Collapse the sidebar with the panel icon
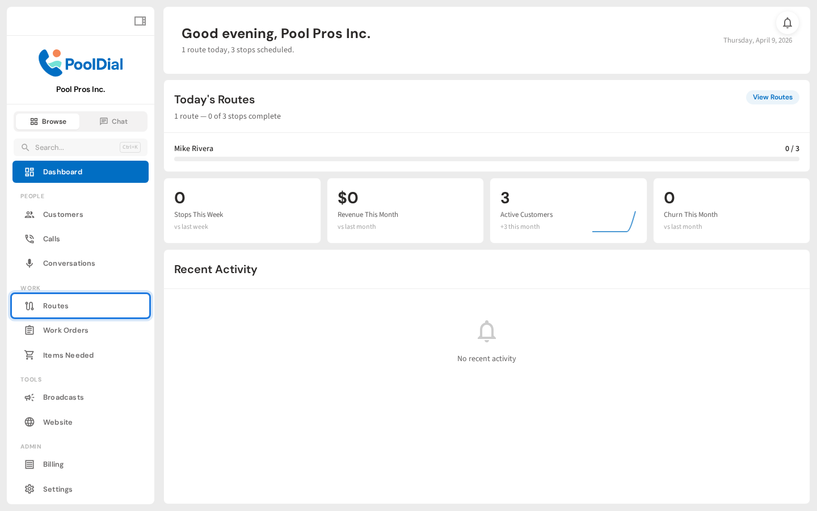The height and width of the screenshot is (511, 817). pos(140,21)
